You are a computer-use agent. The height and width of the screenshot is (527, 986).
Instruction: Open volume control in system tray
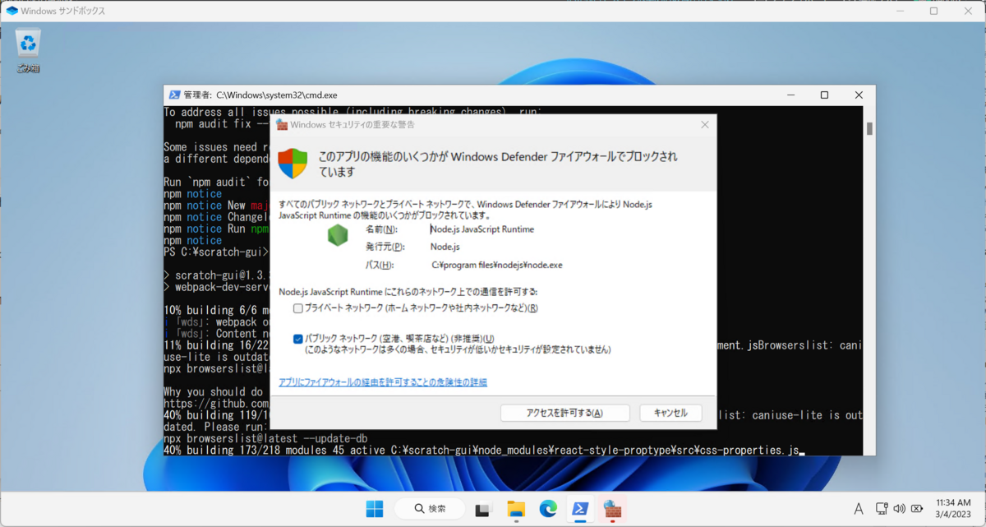(899, 509)
